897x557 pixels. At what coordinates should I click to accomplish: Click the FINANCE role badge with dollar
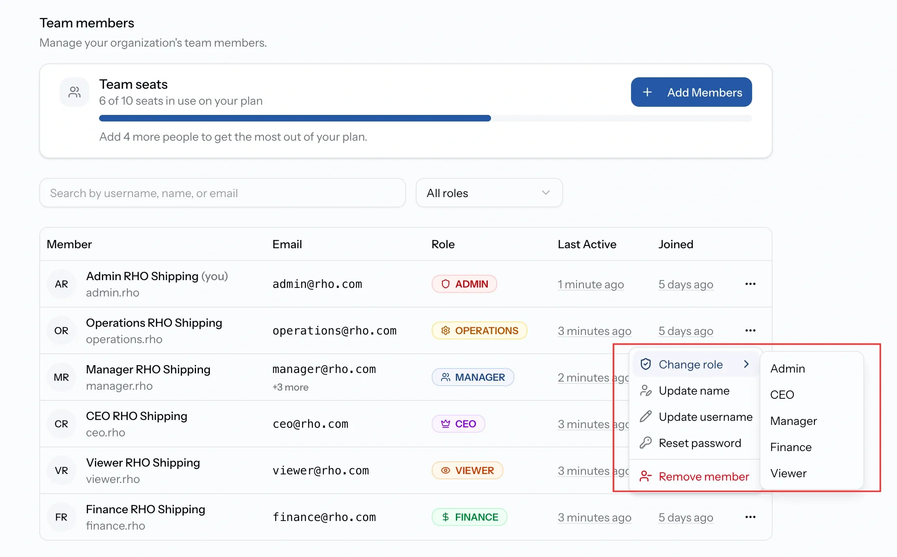coord(469,517)
